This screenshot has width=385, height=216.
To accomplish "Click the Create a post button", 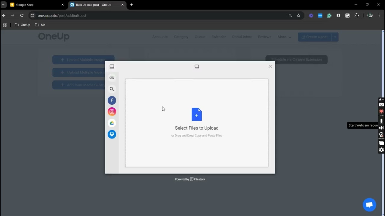I will [315, 37].
